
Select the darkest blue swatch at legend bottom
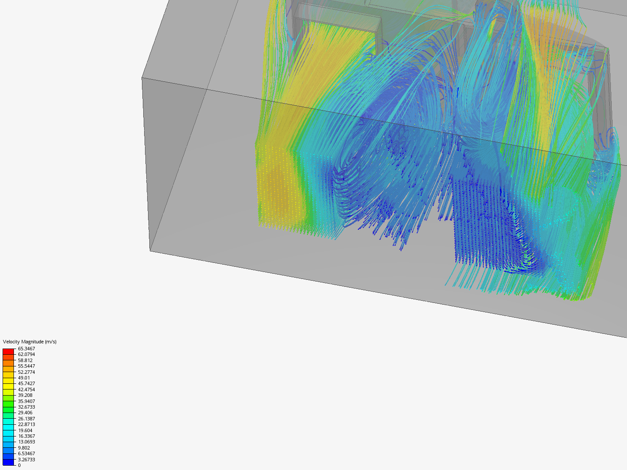(8, 462)
